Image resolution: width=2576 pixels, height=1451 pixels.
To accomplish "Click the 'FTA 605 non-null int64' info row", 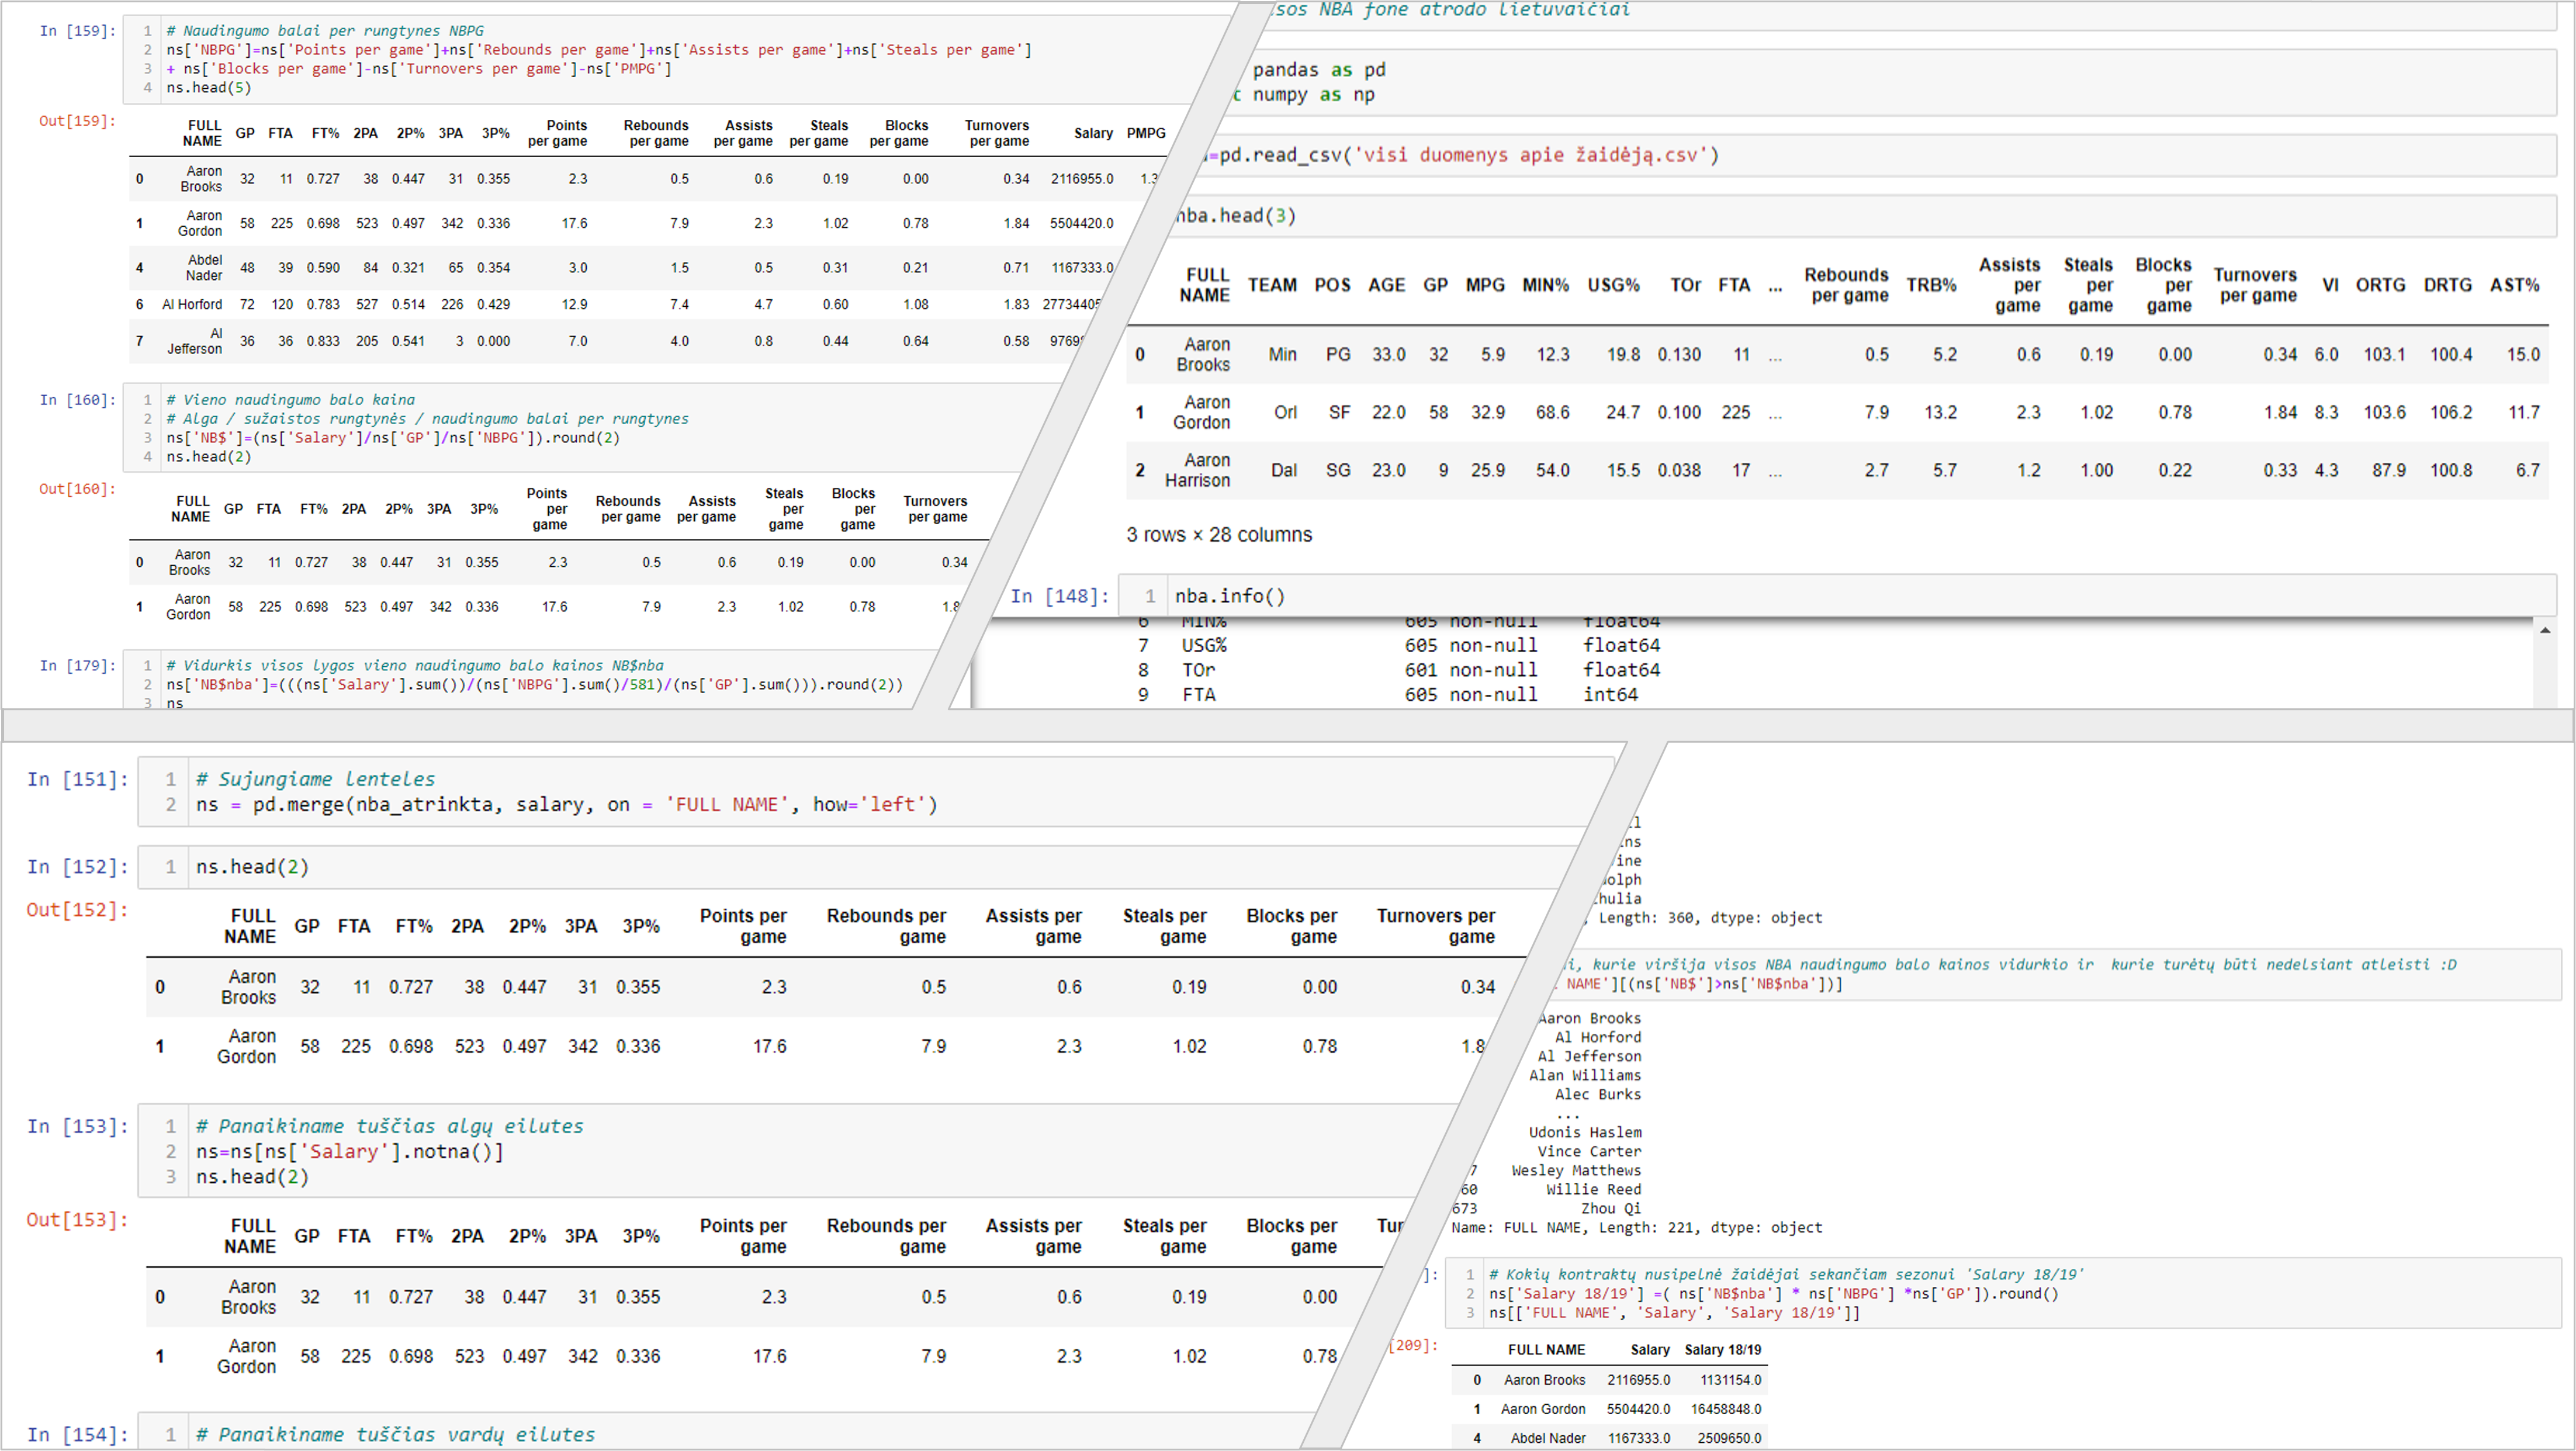I will click(1387, 695).
